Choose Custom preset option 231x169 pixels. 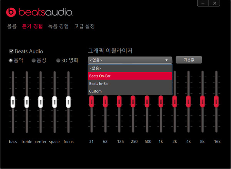[130, 91]
